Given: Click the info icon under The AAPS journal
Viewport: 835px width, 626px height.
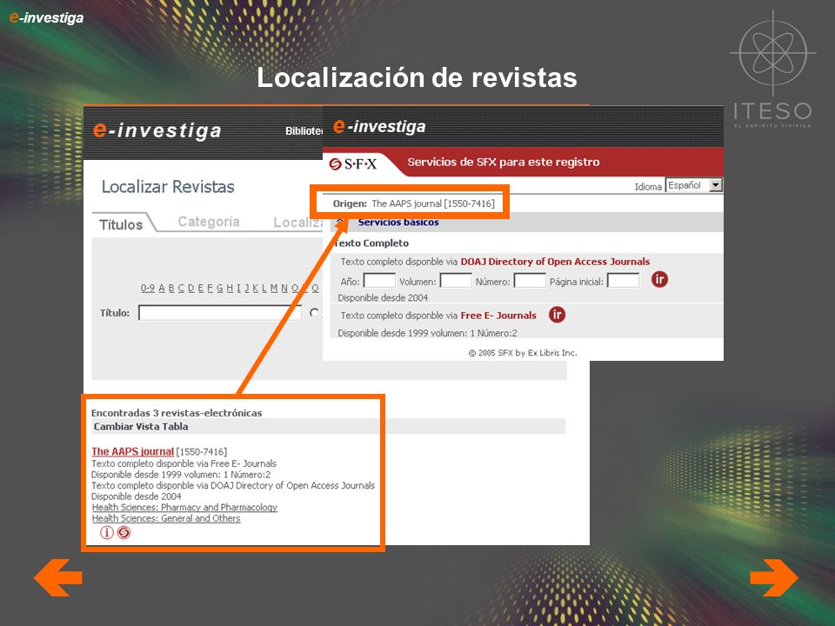Looking at the screenshot, I should click(x=106, y=532).
